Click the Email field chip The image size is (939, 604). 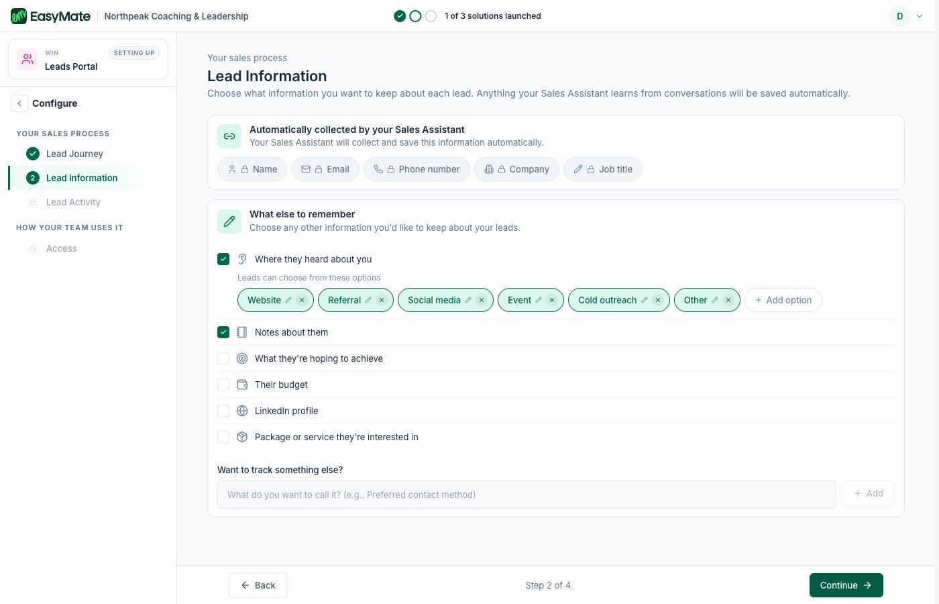click(x=325, y=169)
